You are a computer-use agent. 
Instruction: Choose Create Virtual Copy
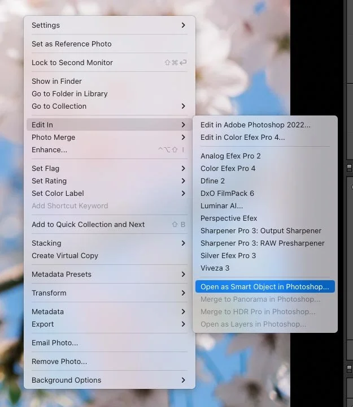(x=110, y=256)
